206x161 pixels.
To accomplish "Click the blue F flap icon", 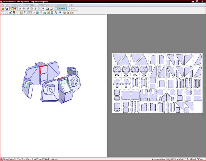I will pyautogui.click(x=25, y=13).
